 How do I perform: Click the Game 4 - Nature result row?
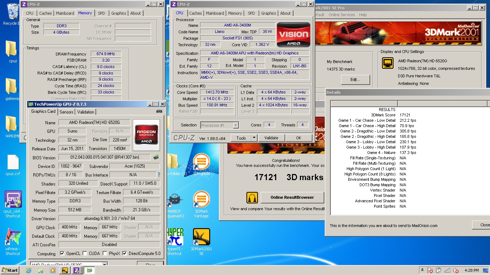(x=409, y=153)
